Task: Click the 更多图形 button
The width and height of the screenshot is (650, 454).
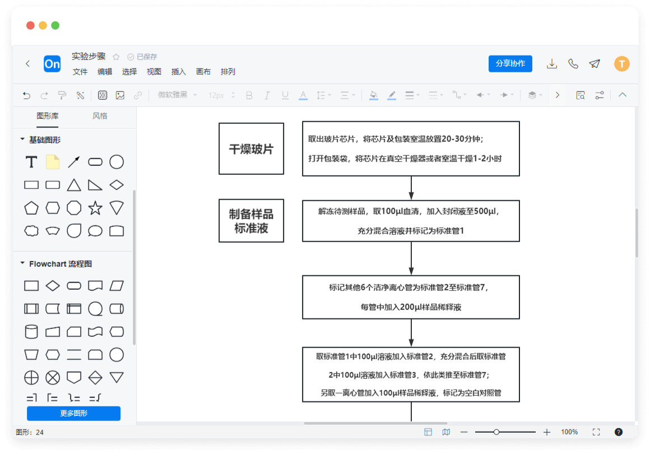Action: pos(73,414)
